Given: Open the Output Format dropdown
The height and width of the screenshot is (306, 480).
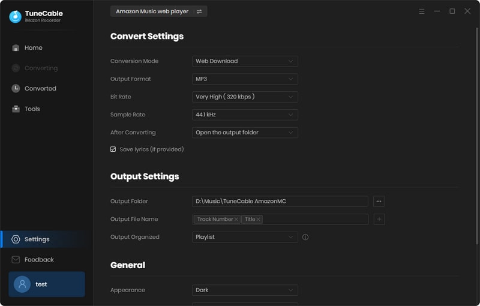Looking at the screenshot, I should click(x=245, y=79).
